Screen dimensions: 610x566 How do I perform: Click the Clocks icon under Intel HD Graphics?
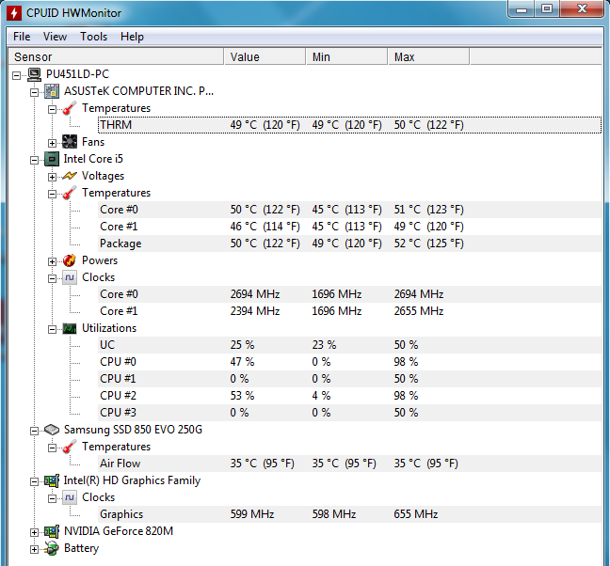point(70,497)
